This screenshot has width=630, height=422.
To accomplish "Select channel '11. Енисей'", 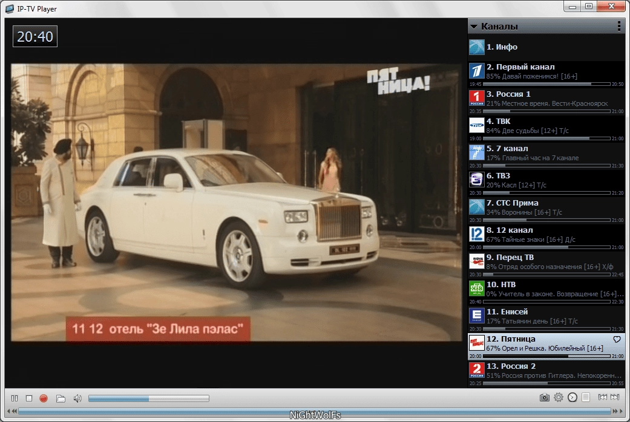I will click(x=546, y=320).
